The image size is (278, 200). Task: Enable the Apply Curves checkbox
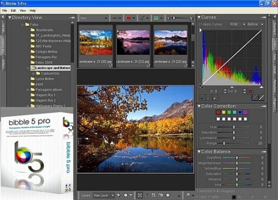click(200, 24)
